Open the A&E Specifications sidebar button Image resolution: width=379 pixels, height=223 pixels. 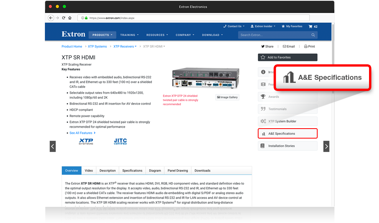point(287,134)
